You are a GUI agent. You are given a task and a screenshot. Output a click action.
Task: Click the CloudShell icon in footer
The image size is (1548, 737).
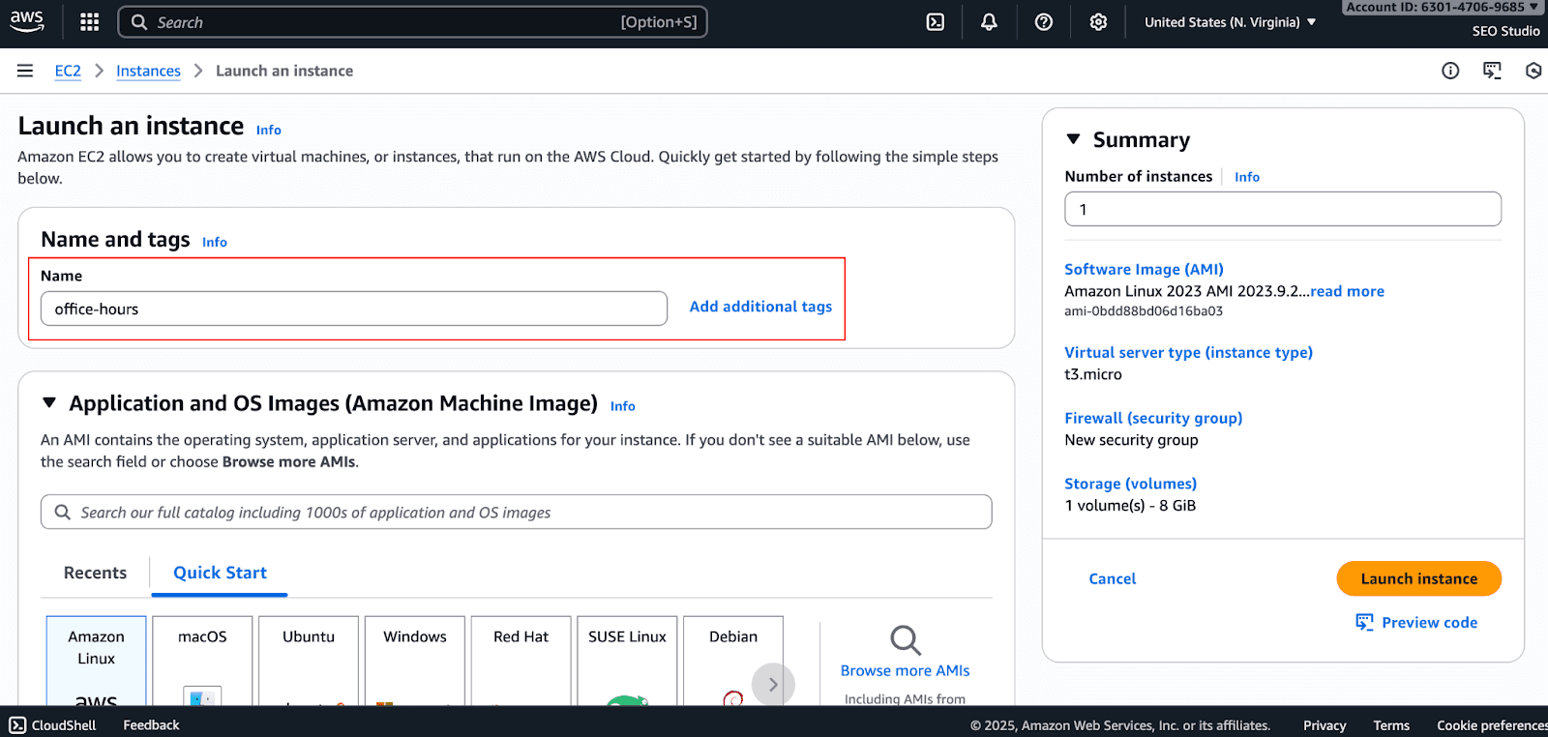[17, 725]
